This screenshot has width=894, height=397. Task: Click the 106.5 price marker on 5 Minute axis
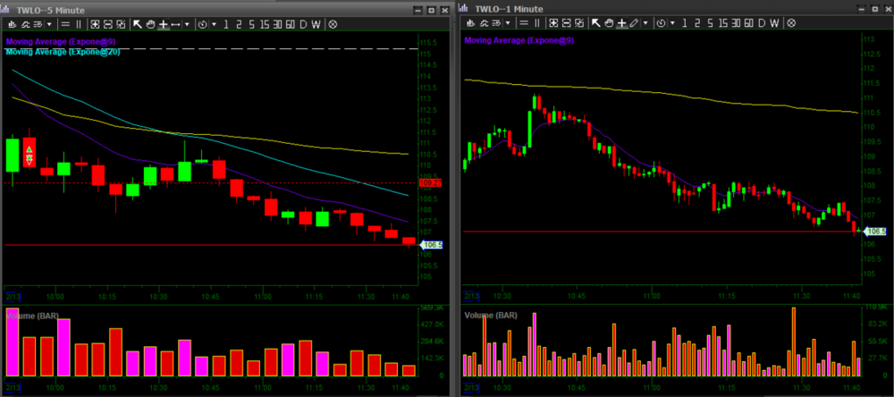pyautogui.click(x=431, y=244)
